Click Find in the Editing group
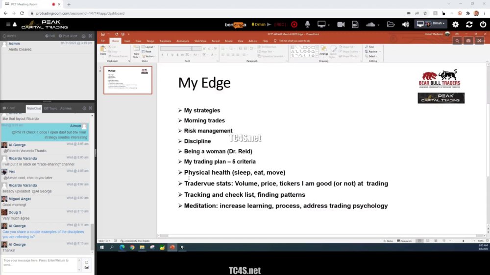Viewport: 490px width, 275px height. [369, 47]
